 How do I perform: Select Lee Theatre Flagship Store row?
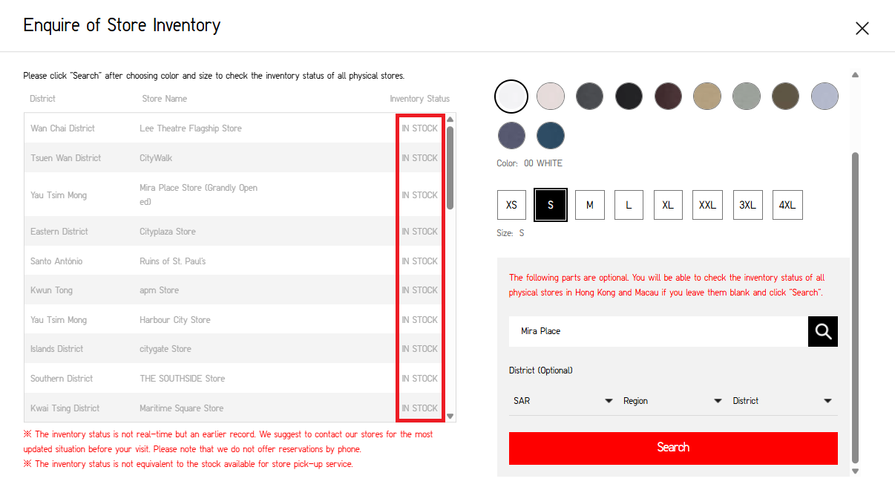(x=191, y=128)
